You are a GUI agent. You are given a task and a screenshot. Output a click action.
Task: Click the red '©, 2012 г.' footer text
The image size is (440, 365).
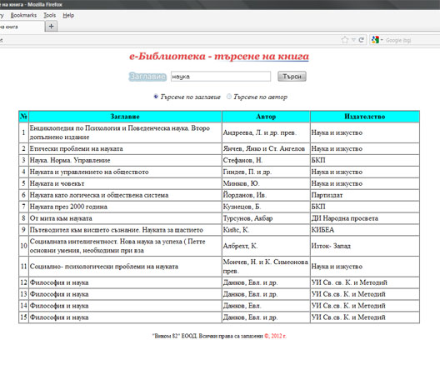pyautogui.click(x=275, y=336)
